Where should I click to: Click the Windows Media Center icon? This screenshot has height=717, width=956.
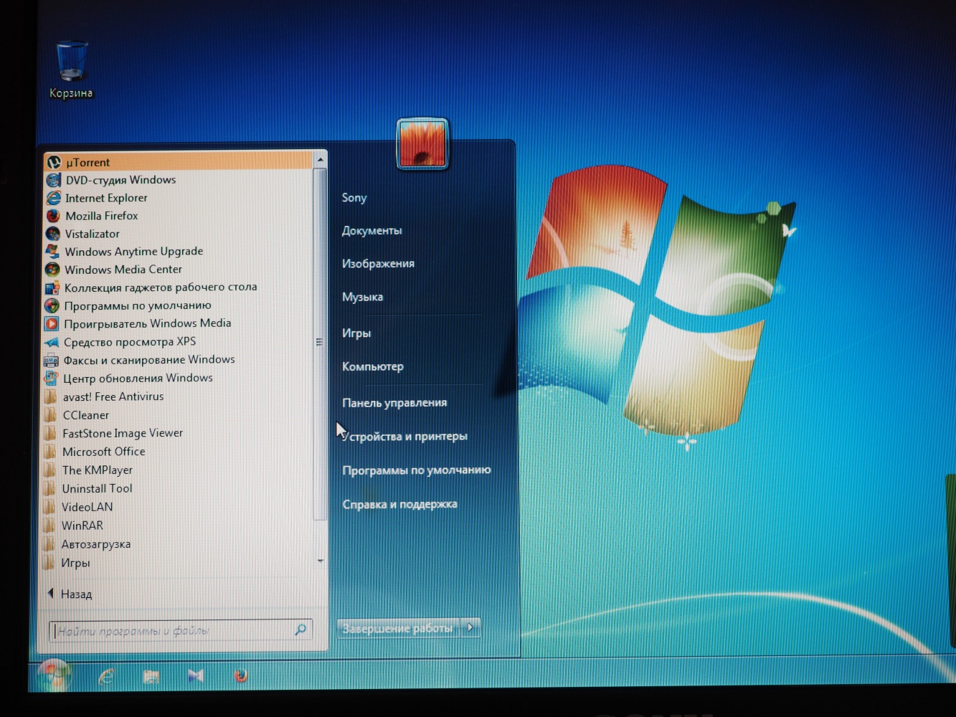coord(52,270)
